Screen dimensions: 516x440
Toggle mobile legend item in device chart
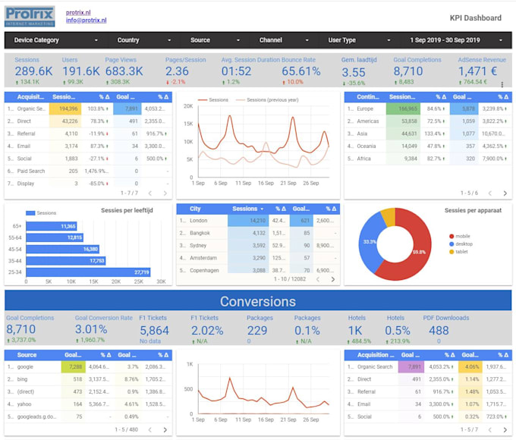tap(463, 237)
